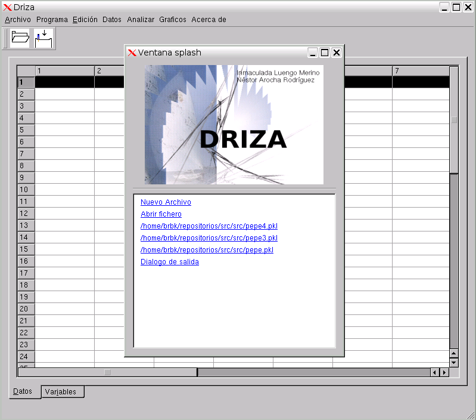Select row header 5 in grid
This screenshot has height=420, width=476.
[x=26, y=130]
